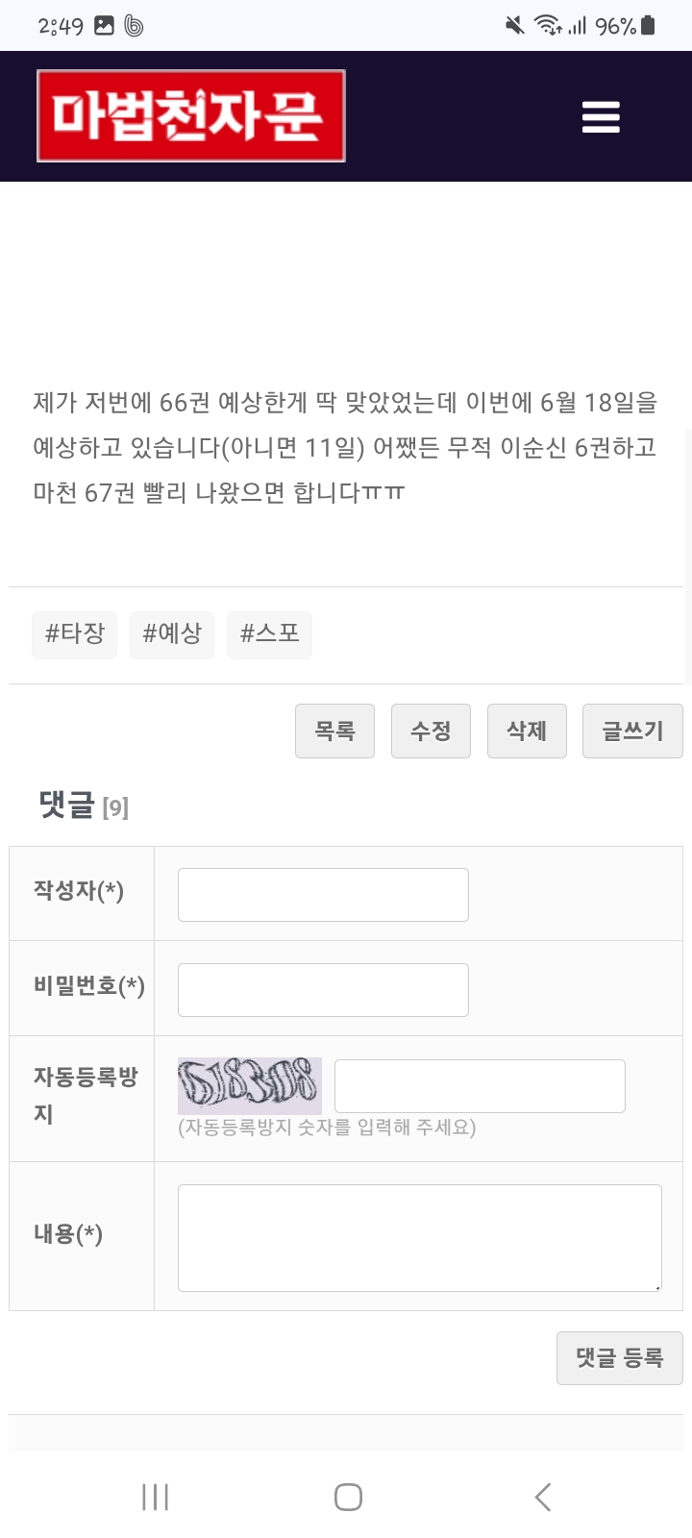Click the 수정 edit button

(431, 732)
